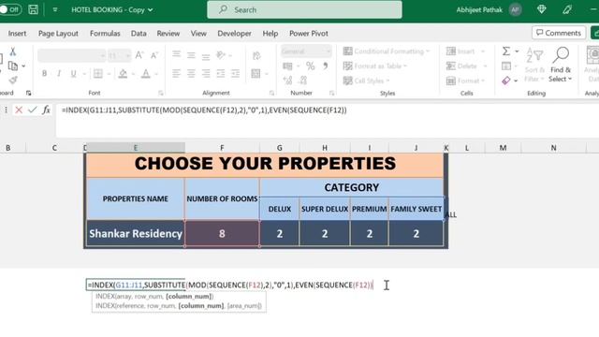Click the Orientation text angle icon
The image size is (599, 337).
(x=221, y=55)
